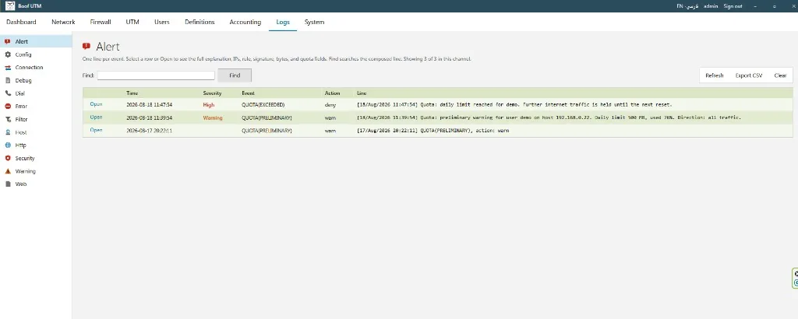798x319 pixels.
Task: Switch to the Definitions tab
Action: coord(199,22)
